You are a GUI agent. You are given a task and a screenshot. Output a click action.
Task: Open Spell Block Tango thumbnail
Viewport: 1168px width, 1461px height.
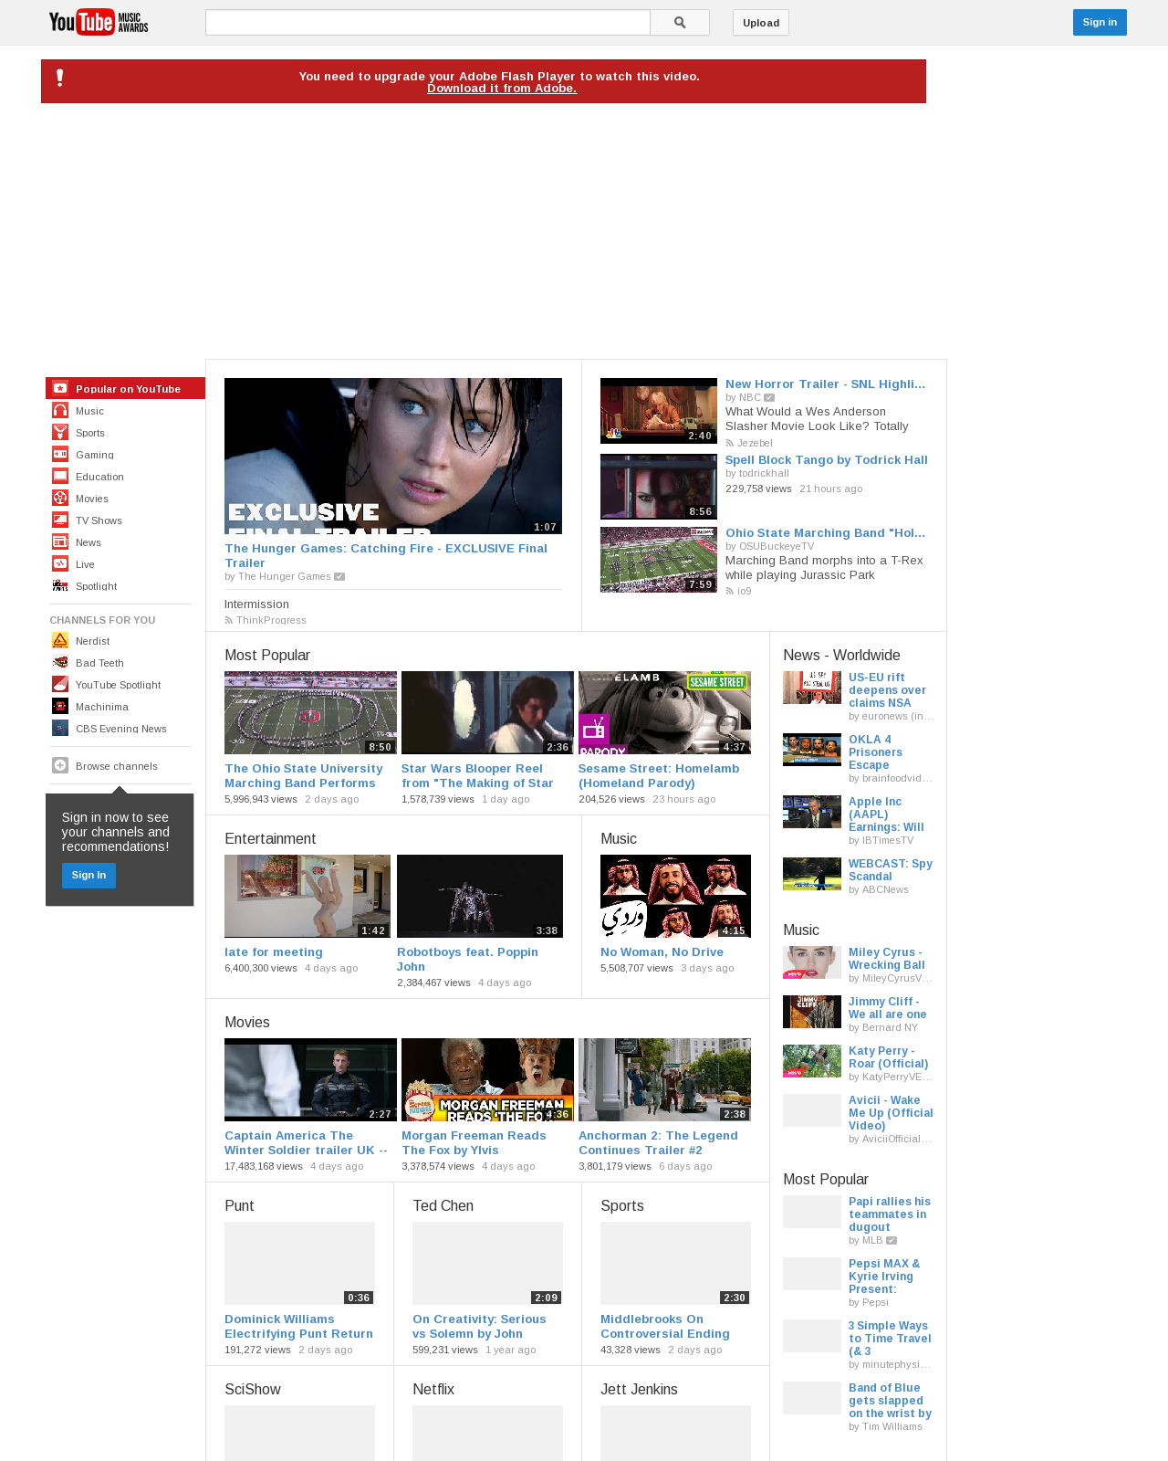coord(659,487)
